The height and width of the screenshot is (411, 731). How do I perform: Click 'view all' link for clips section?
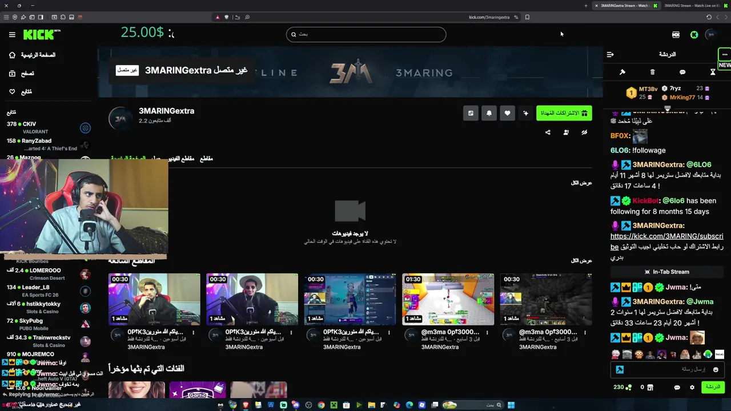(x=581, y=260)
